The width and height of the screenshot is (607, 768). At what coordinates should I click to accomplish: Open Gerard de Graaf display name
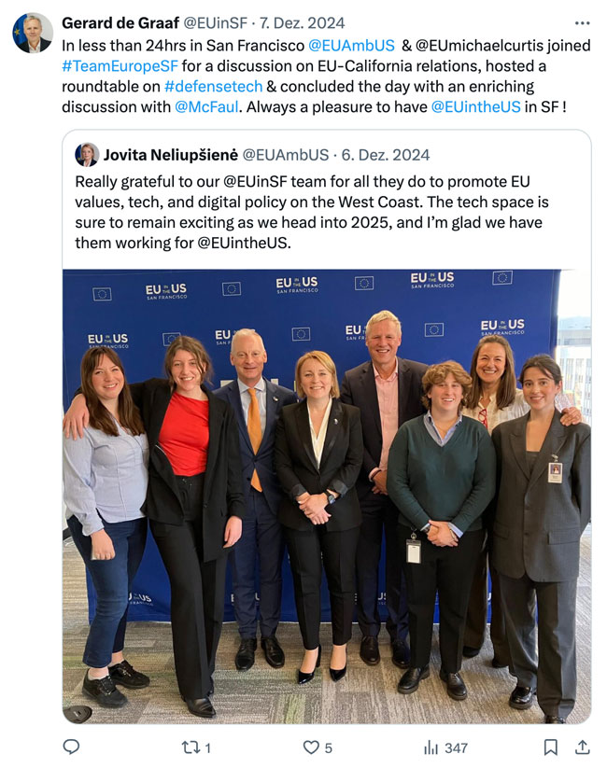click(x=120, y=23)
